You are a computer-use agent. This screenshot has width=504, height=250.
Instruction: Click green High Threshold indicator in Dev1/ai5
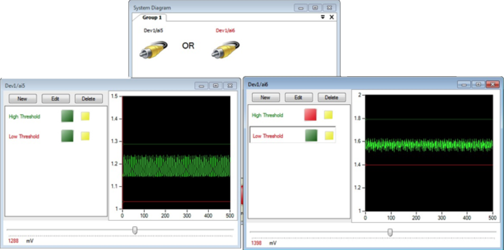tap(67, 116)
